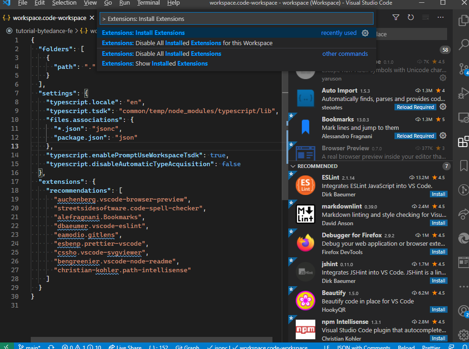Click the main* branch in status bar
Viewport: 469px width, 349px height.
click(x=29, y=347)
